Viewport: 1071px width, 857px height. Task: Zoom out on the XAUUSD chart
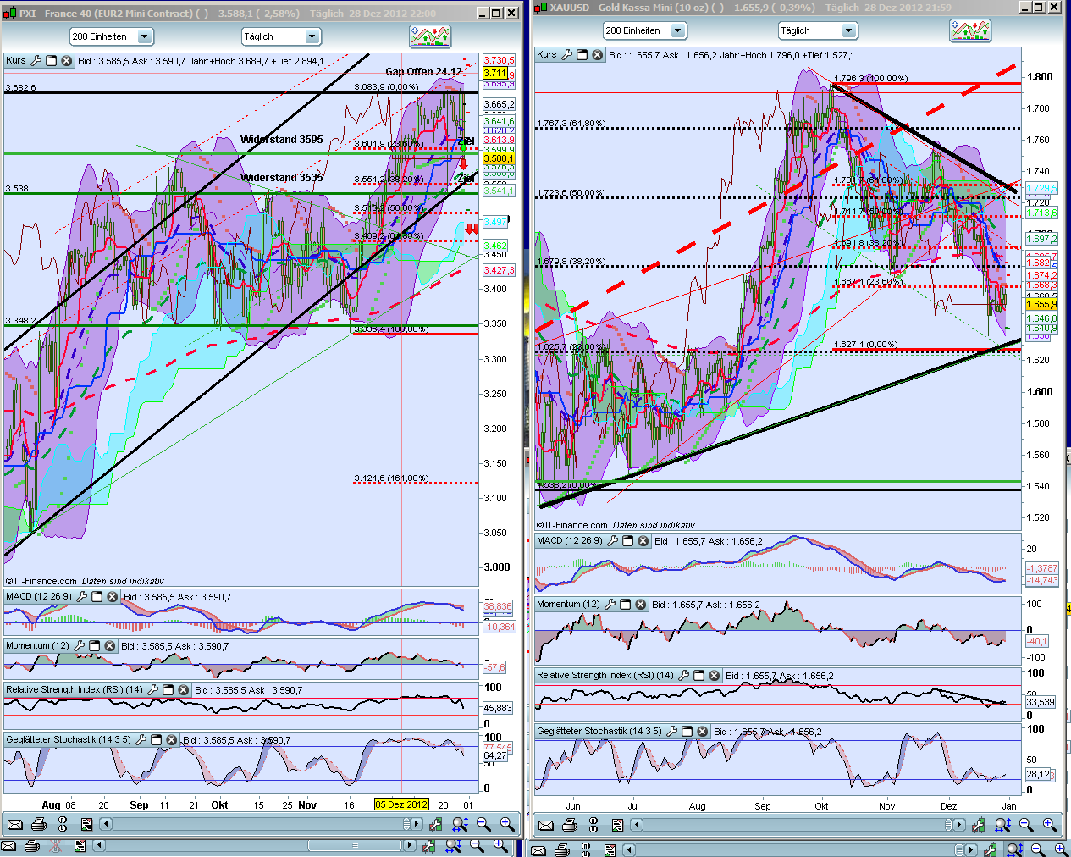1026,825
